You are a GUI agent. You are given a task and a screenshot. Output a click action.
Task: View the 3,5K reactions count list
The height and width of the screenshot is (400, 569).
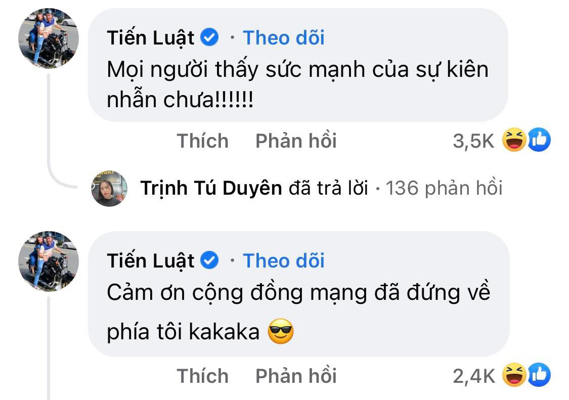click(473, 141)
